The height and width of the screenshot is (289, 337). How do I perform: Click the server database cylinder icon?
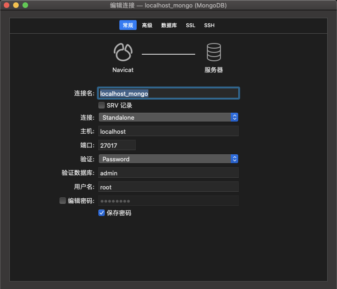point(213,52)
